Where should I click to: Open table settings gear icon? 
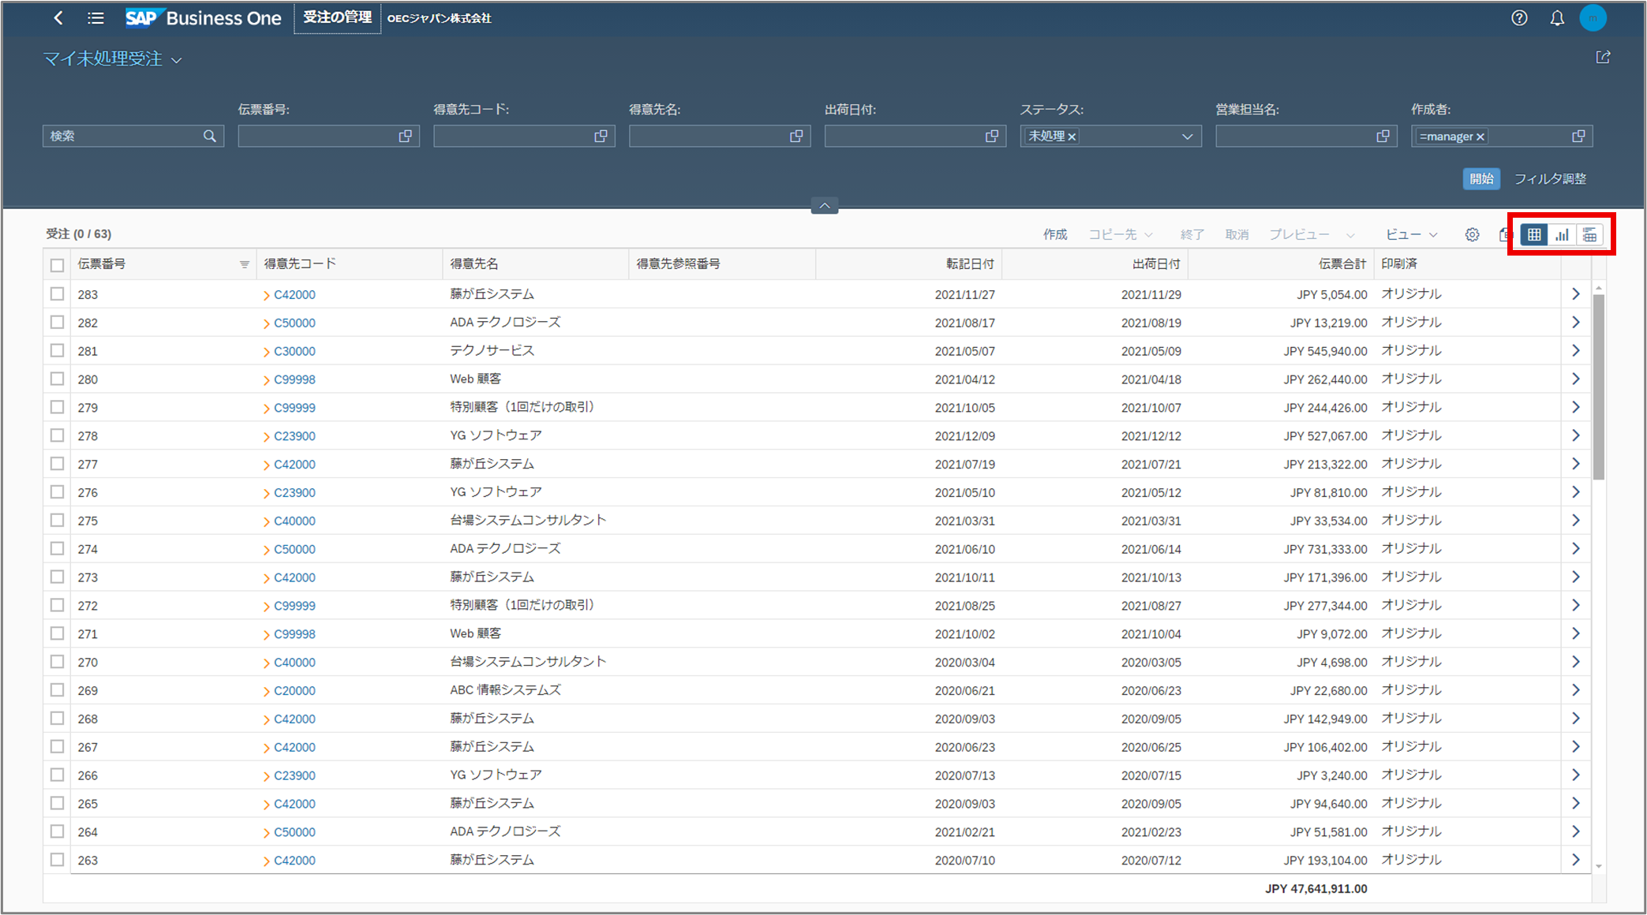1472,235
